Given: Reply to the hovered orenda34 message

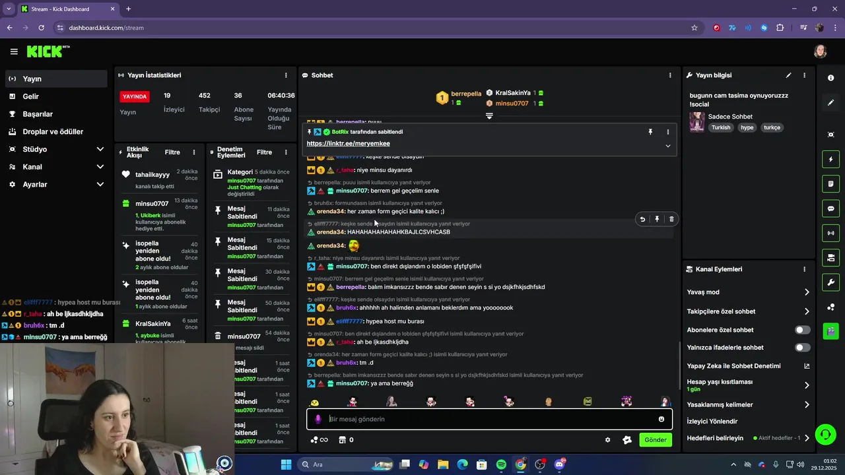Looking at the screenshot, I should click(x=642, y=219).
